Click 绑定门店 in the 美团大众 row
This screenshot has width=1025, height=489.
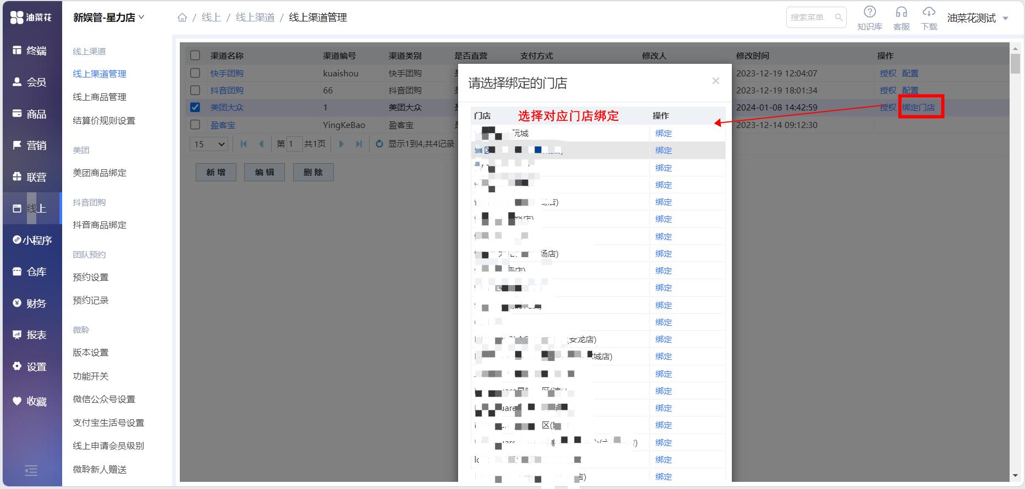(x=918, y=107)
